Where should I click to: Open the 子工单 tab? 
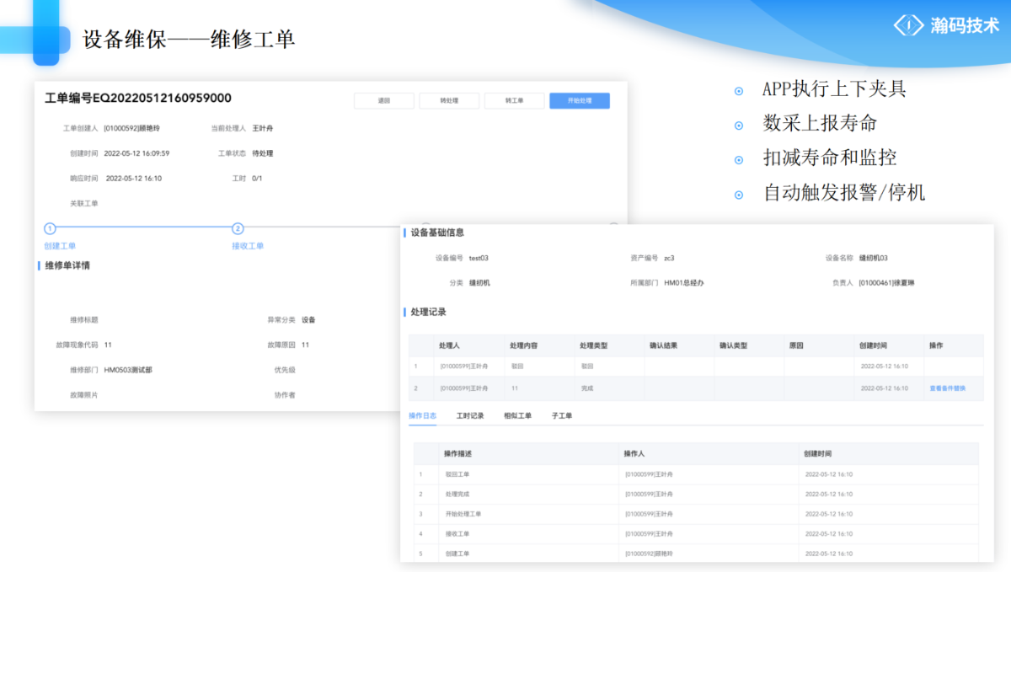point(560,415)
